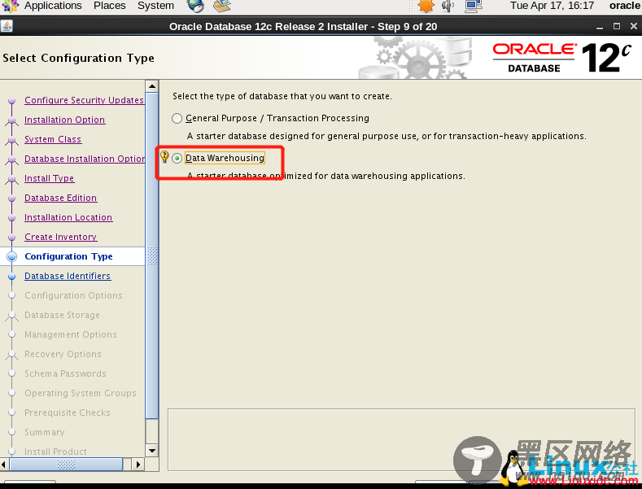Image resolution: width=642 pixels, height=489 pixels.
Task: Open the oracle user menu
Action: click(x=624, y=6)
